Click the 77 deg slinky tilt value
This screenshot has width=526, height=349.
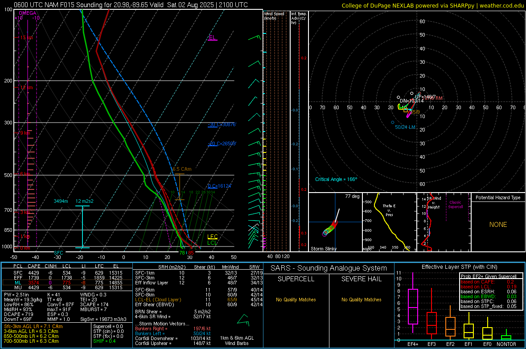coord(352,196)
